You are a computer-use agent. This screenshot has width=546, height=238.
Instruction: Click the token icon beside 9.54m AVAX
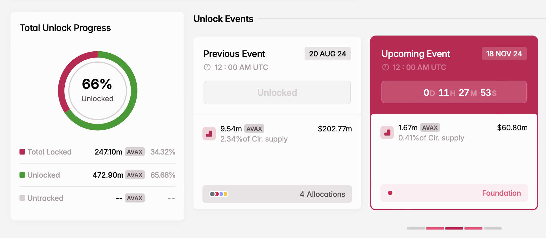[209, 133]
